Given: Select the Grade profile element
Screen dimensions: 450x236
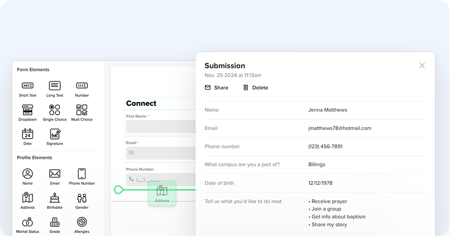Looking at the screenshot, I should coord(55,225).
